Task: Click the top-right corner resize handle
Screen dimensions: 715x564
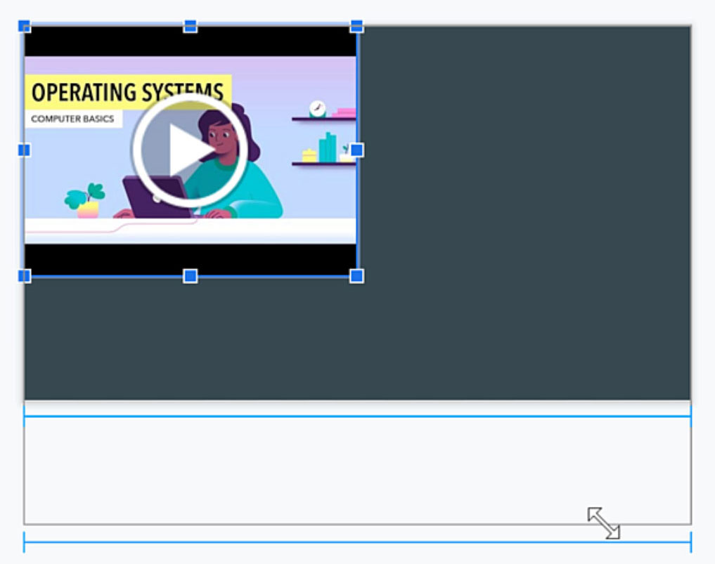Action: 356,27
